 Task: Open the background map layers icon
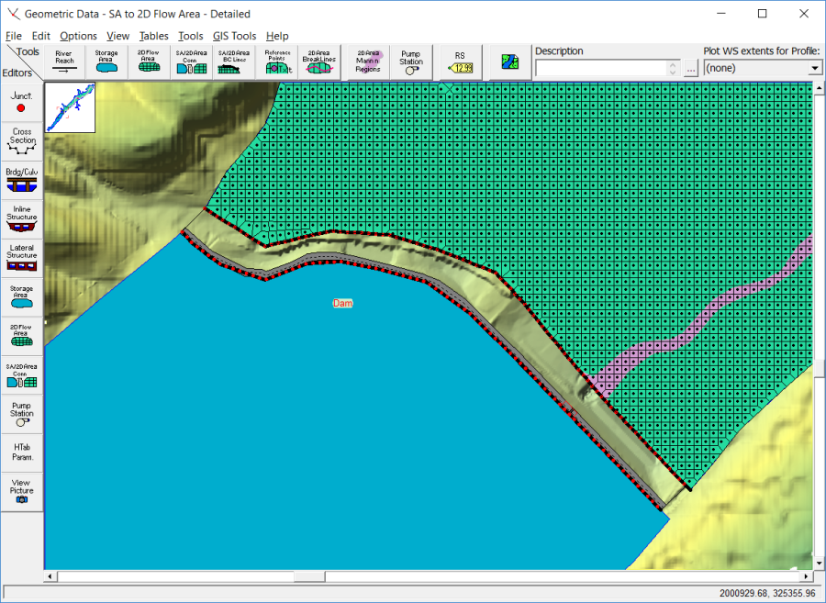tap(509, 62)
